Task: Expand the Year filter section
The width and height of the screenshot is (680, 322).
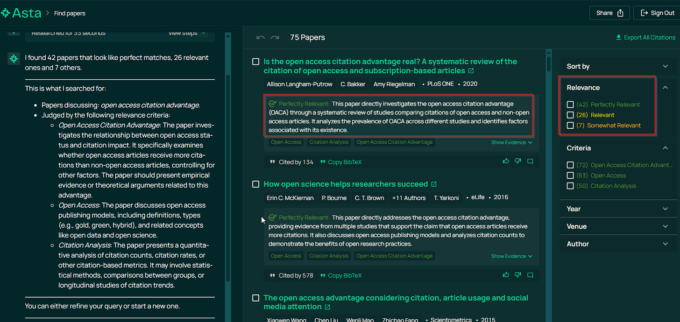Action: click(x=618, y=209)
